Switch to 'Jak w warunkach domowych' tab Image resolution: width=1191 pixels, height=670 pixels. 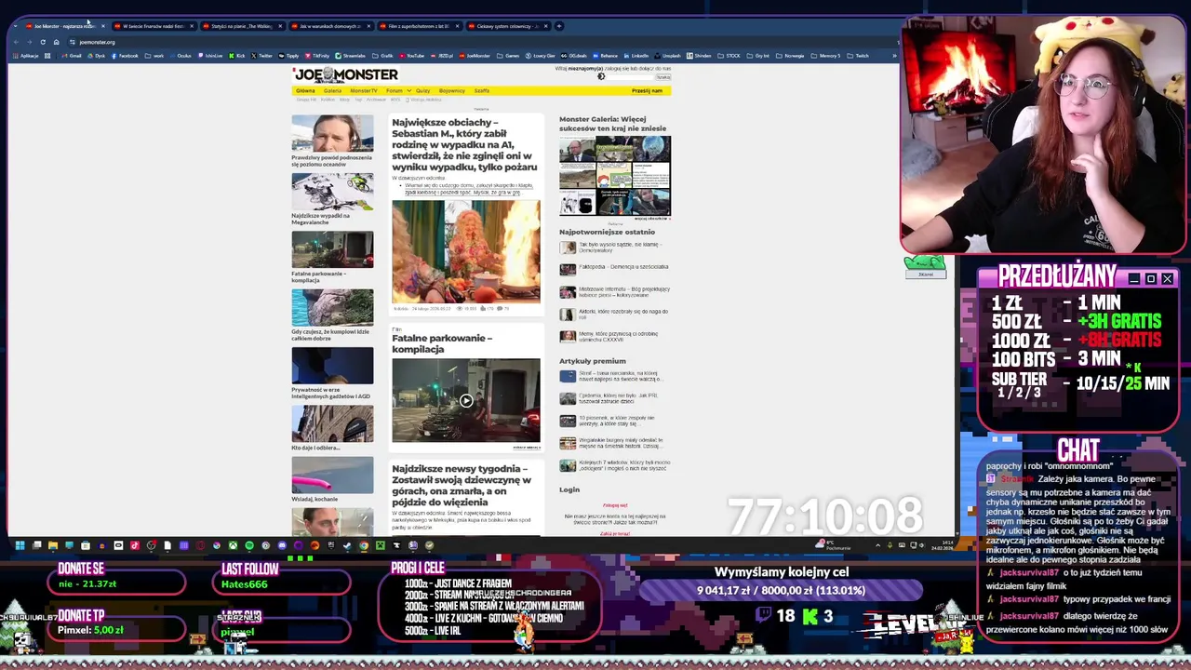[x=329, y=26]
